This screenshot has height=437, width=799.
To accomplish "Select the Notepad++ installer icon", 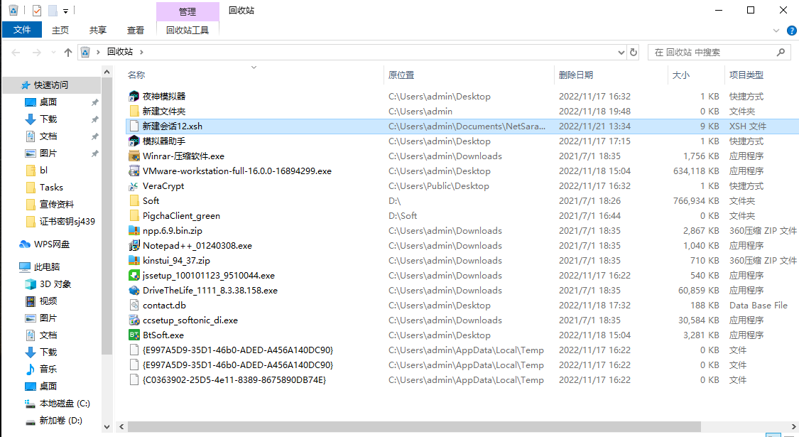I will 134,245.
